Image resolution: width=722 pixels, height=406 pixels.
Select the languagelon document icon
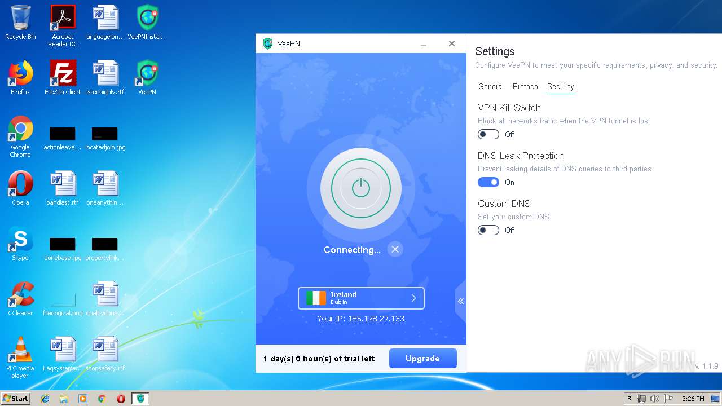coord(105,23)
